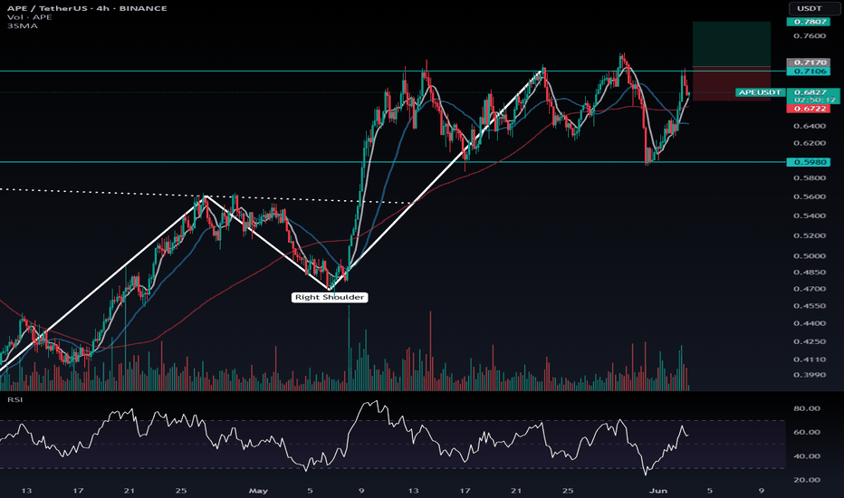Viewport: 844px width, 498px height.
Task: Click the 0.7600 price axis value
Action: point(810,36)
